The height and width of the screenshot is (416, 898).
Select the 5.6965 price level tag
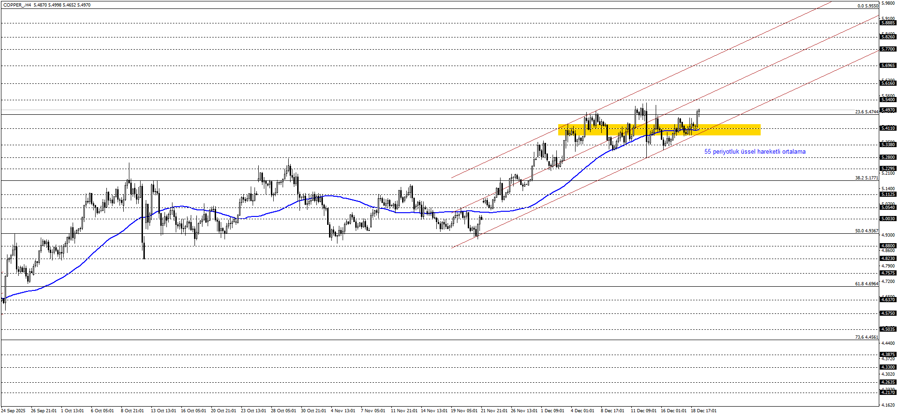click(x=888, y=66)
